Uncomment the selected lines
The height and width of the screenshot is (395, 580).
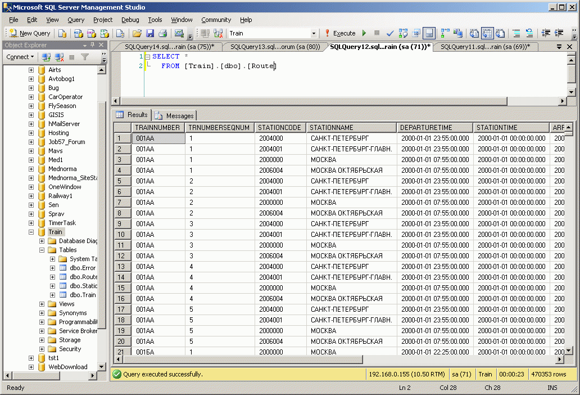point(529,33)
